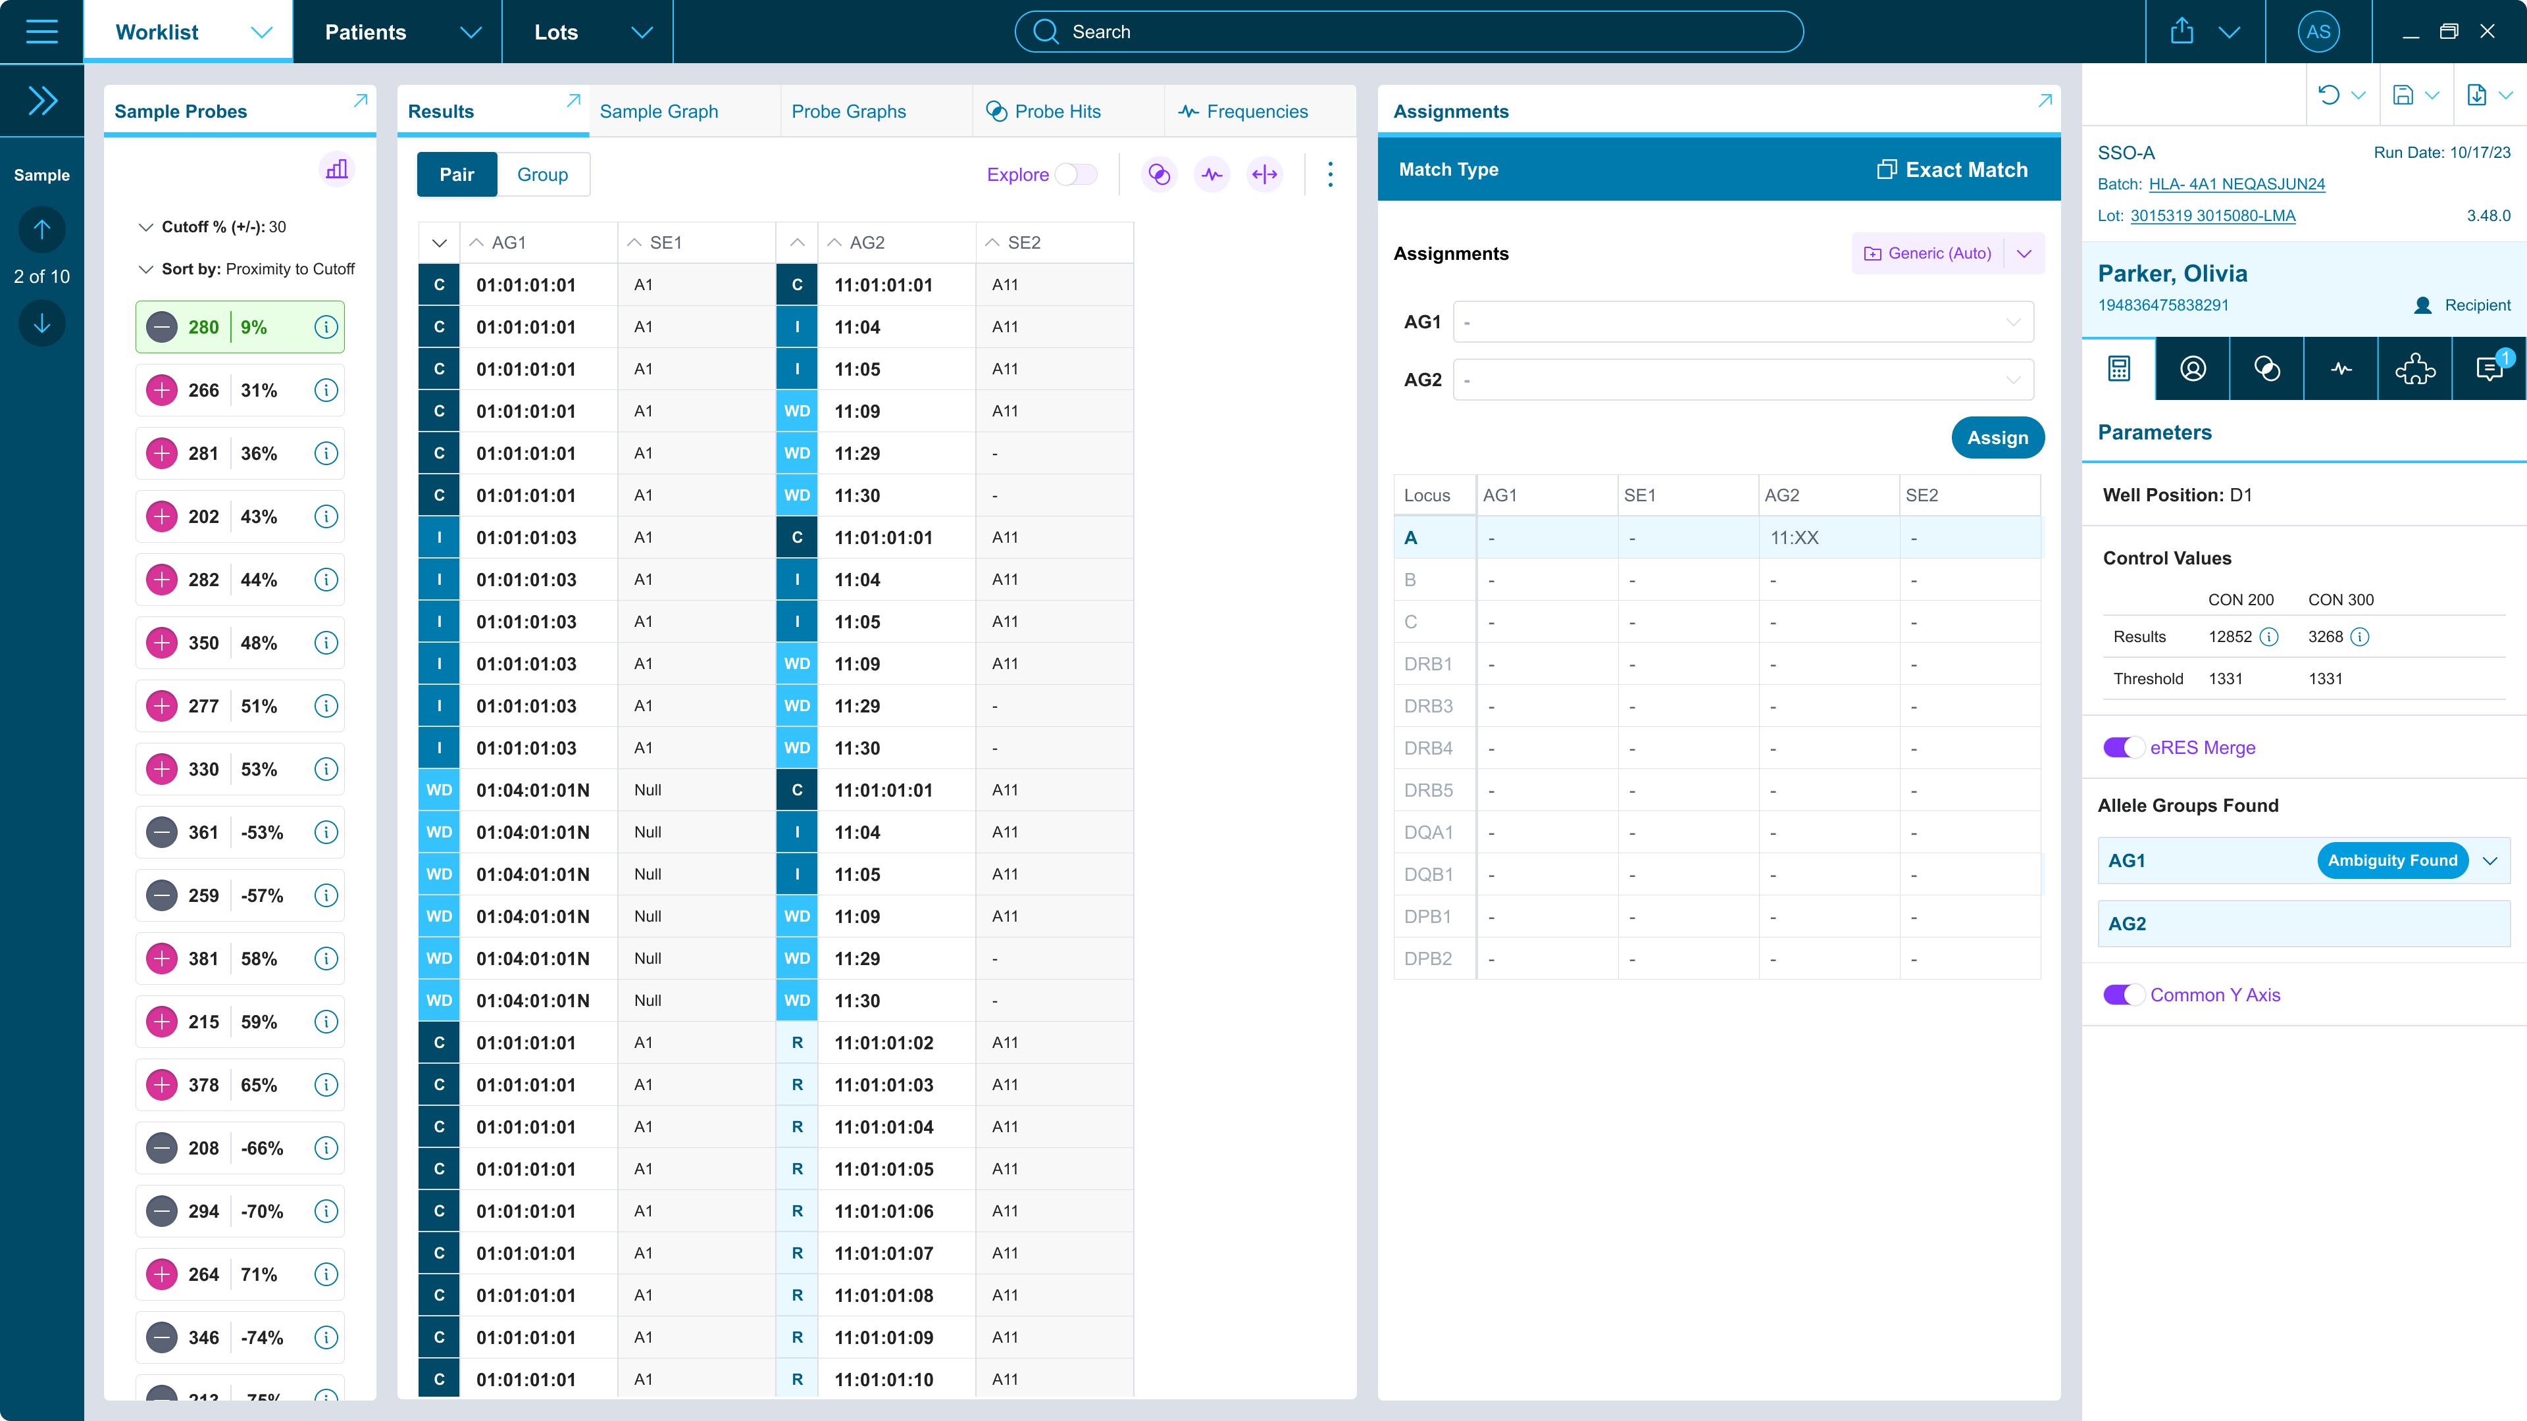Select the waveform panel icon on right sidebar
Screen dimensions: 2527x1421
pos(2341,368)
